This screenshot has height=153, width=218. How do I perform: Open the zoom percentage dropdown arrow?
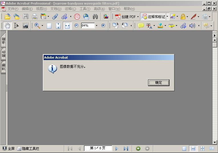pos(97,25)
